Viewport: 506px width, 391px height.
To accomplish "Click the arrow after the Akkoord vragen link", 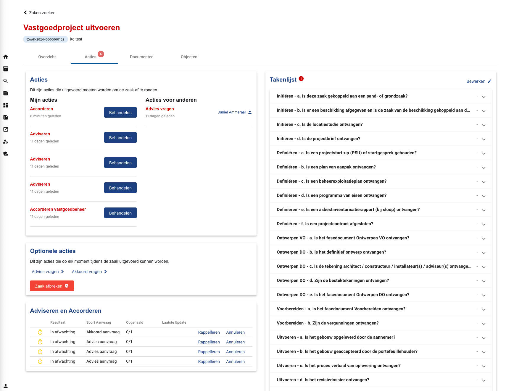I will (106, 272).
